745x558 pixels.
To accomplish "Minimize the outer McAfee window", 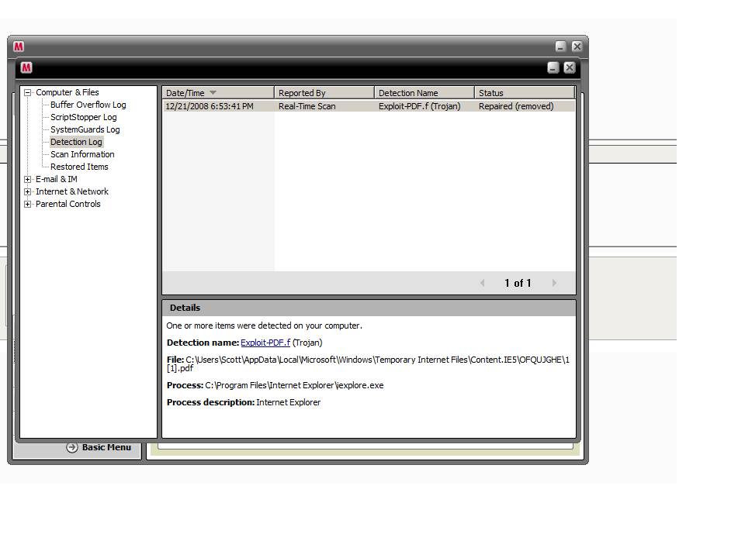I will point(560,46).
